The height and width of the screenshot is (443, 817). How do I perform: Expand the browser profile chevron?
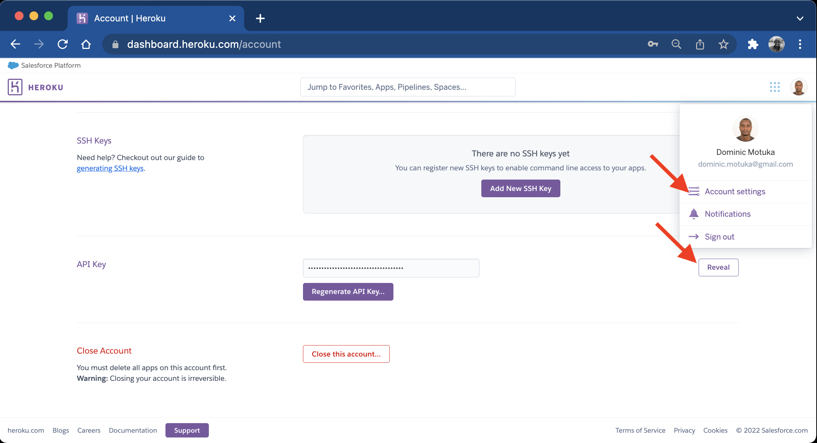pyautogui.click(x=800, y=18)
